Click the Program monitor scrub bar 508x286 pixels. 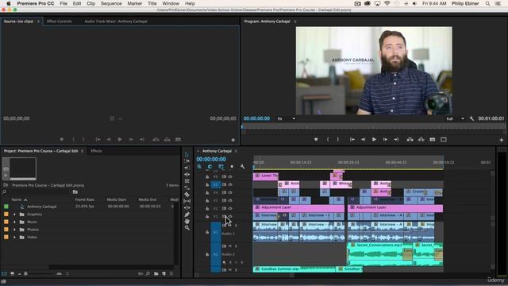373,127
